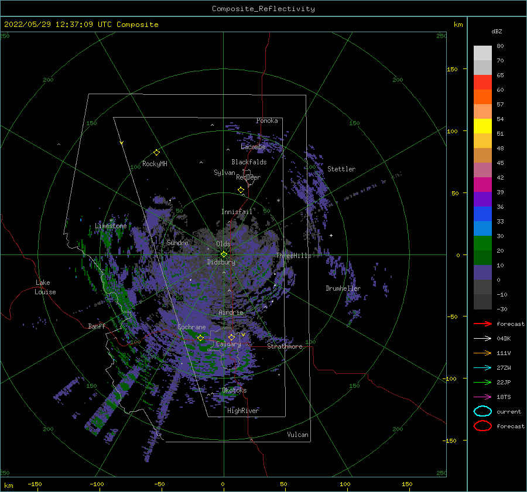
Task: Click the yellow radar-center diamond near Olds
Action: pyautogui.click(x=224, y=254)
